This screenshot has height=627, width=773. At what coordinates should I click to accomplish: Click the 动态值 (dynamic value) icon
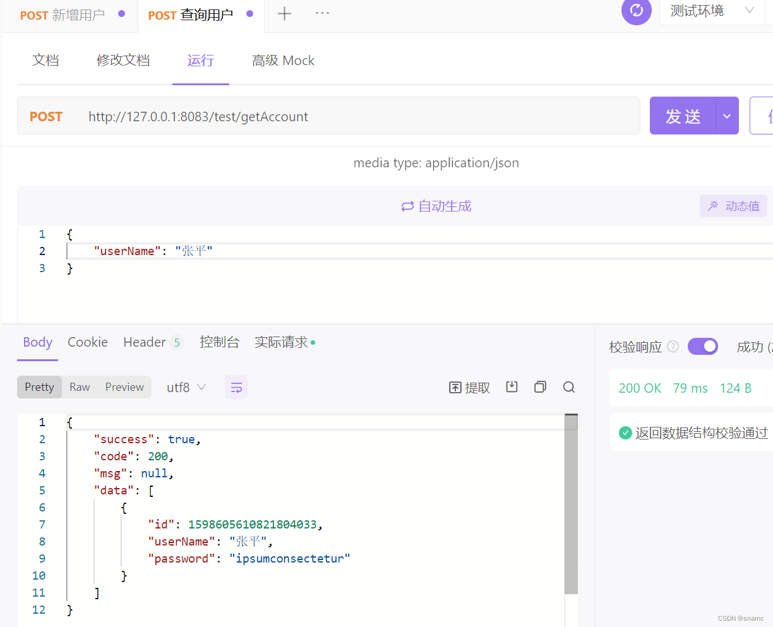coord(733,206)
